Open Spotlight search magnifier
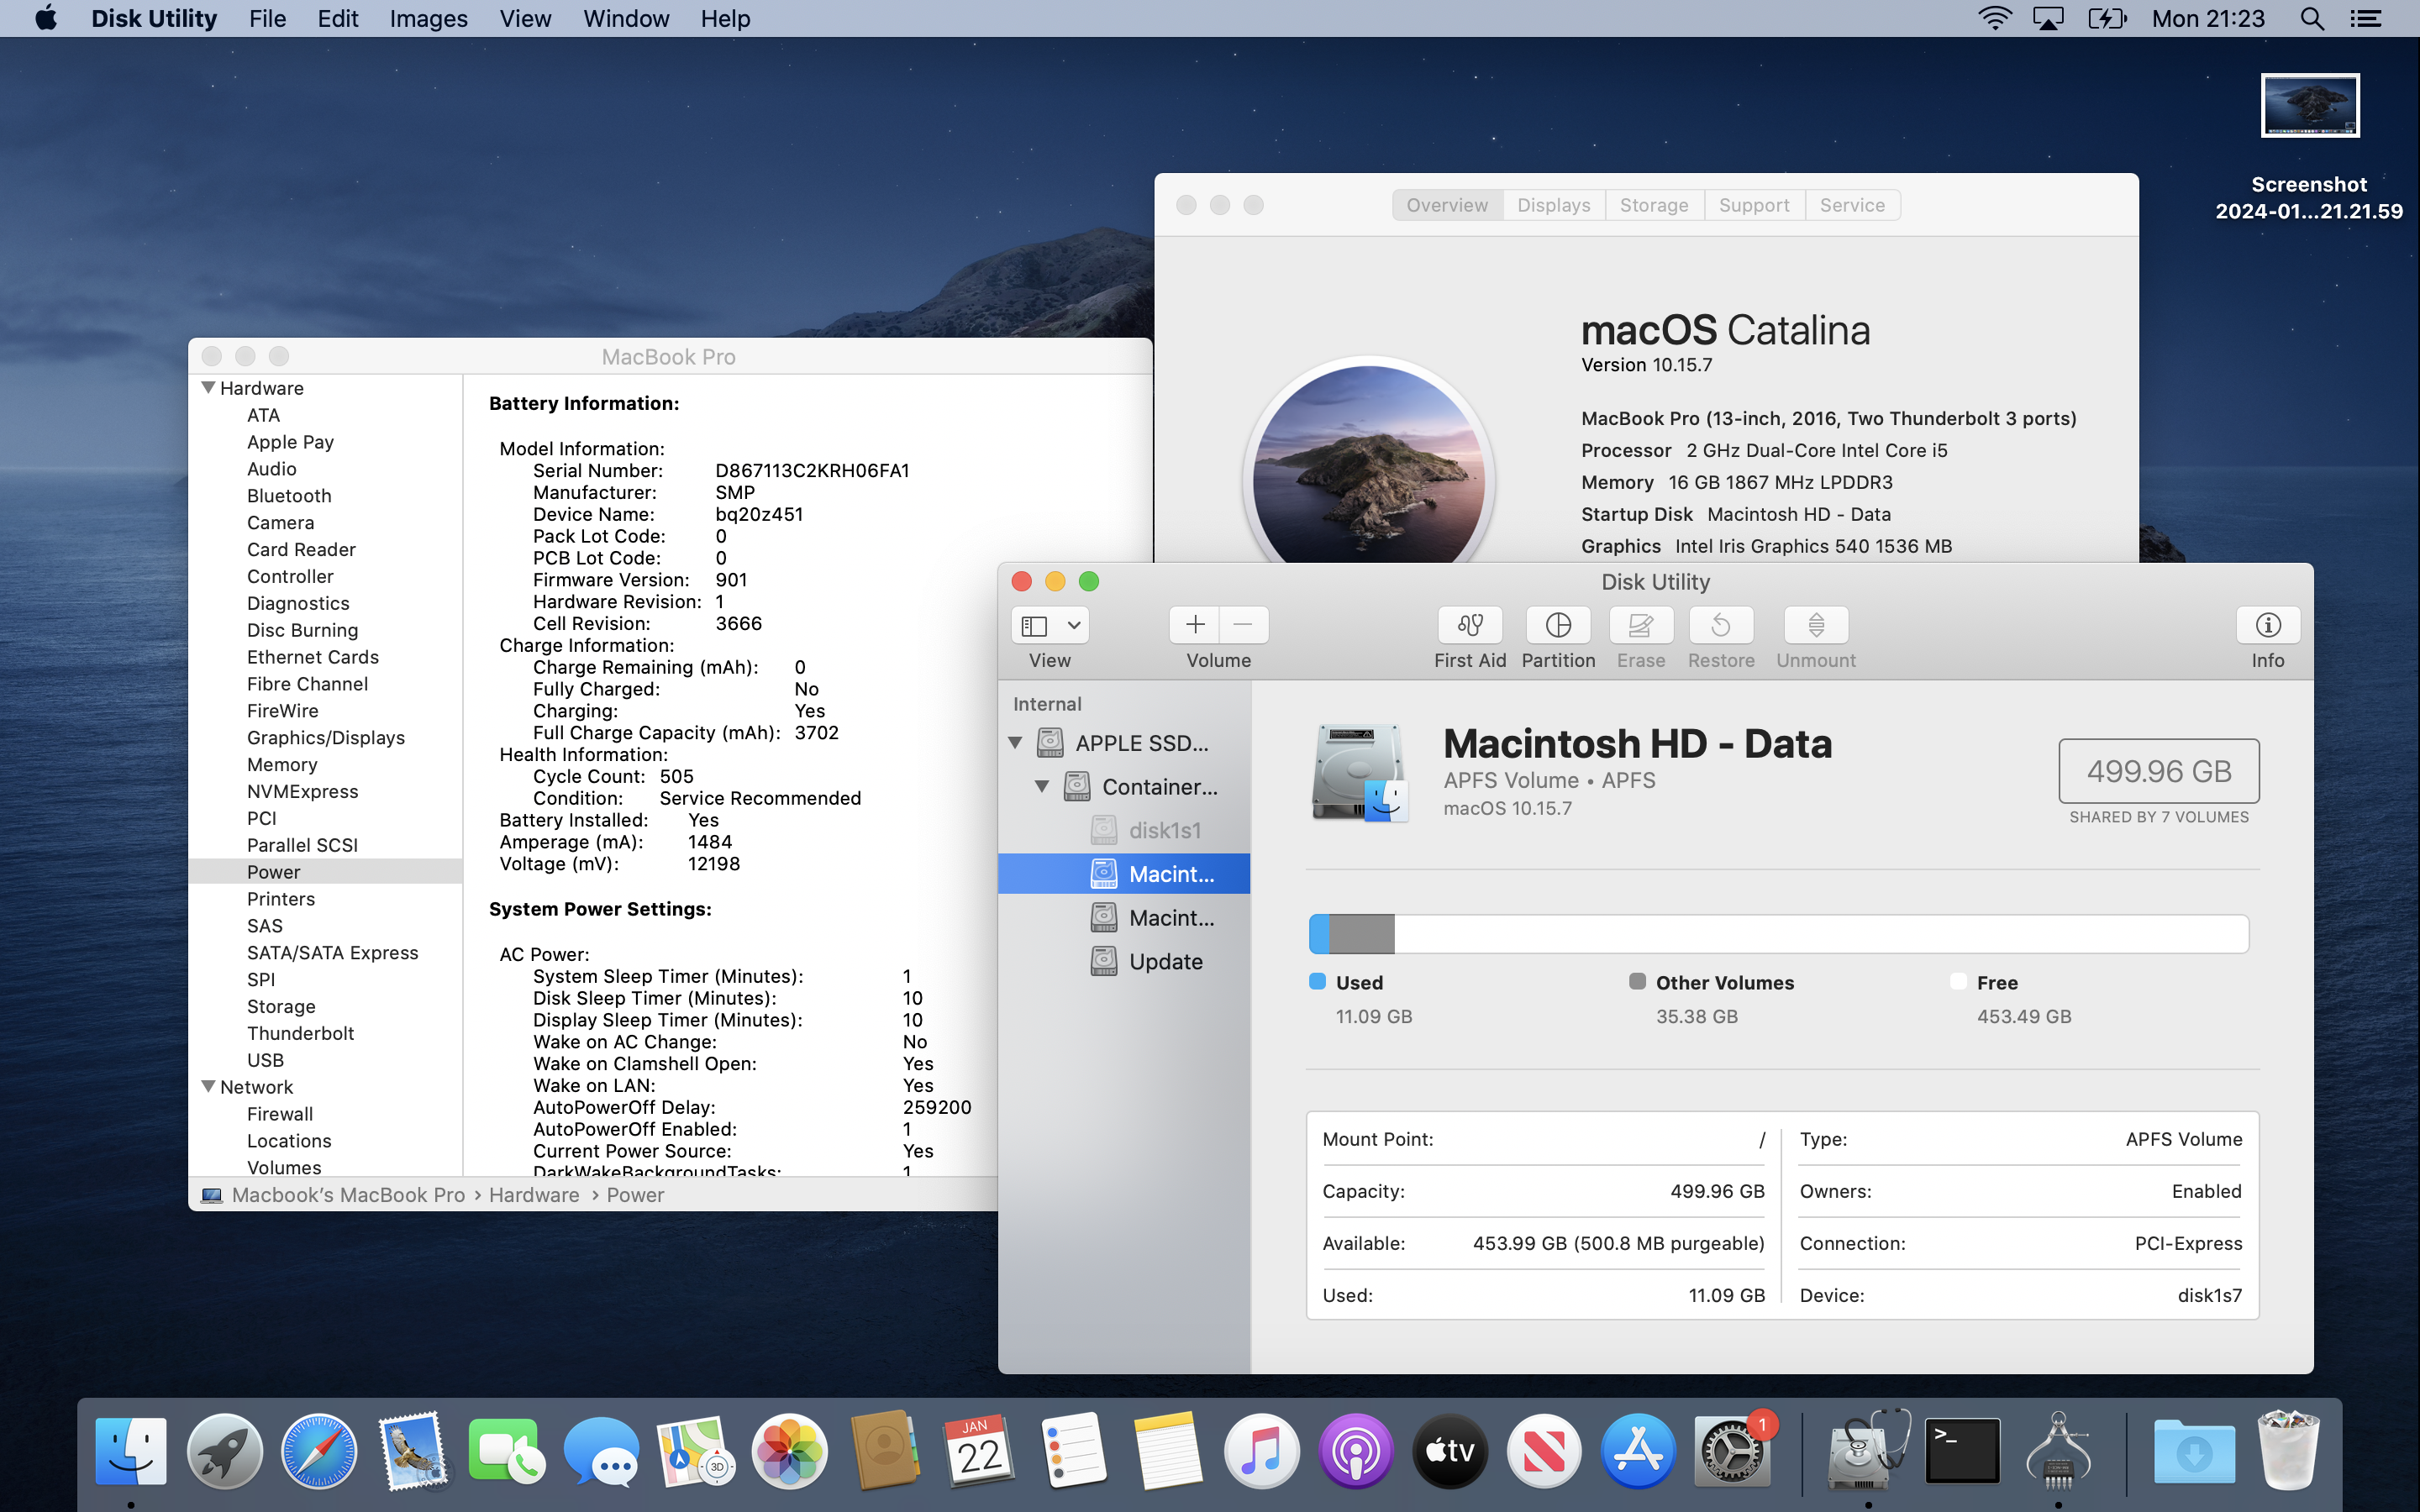Screen dimensions: 2420x1512 coord(2311,18)
